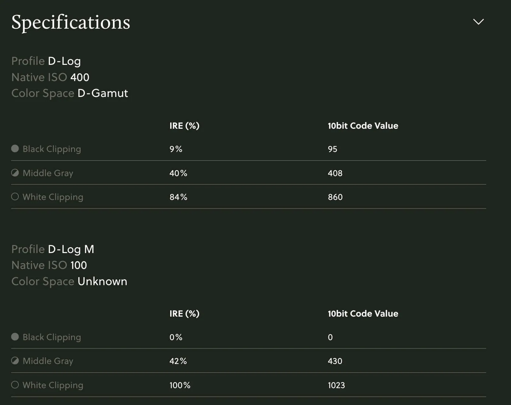Click the 860 code value for White Clipping
Image resolution: width=511 pixels, height=405 pixels.
coord(335,197)
